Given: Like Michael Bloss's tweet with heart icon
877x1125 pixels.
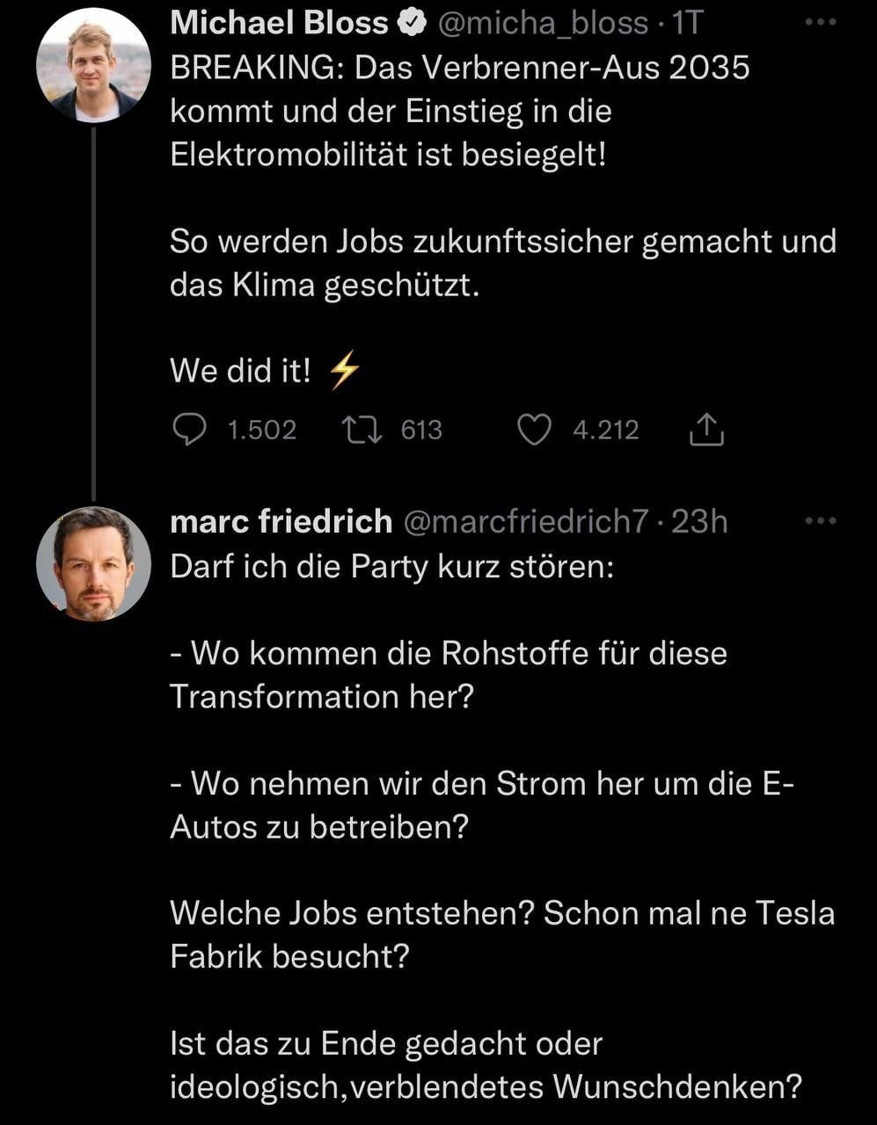Looking at the screenshot, I should (533, 430).
